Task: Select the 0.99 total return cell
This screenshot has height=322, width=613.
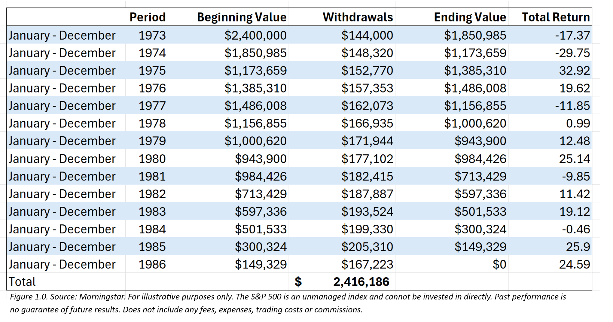Action: [578, 123]
